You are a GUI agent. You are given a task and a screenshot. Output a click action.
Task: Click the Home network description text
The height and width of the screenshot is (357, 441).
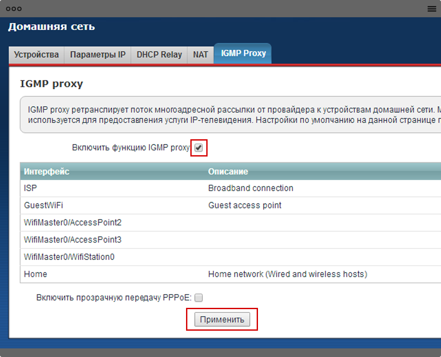(287, 274)
